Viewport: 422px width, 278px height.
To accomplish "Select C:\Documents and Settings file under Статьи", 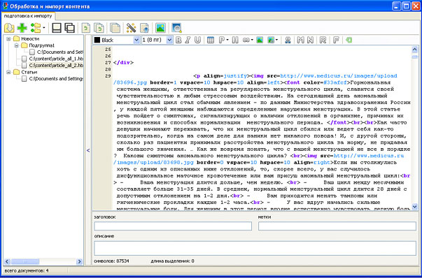I will (56, 79).
